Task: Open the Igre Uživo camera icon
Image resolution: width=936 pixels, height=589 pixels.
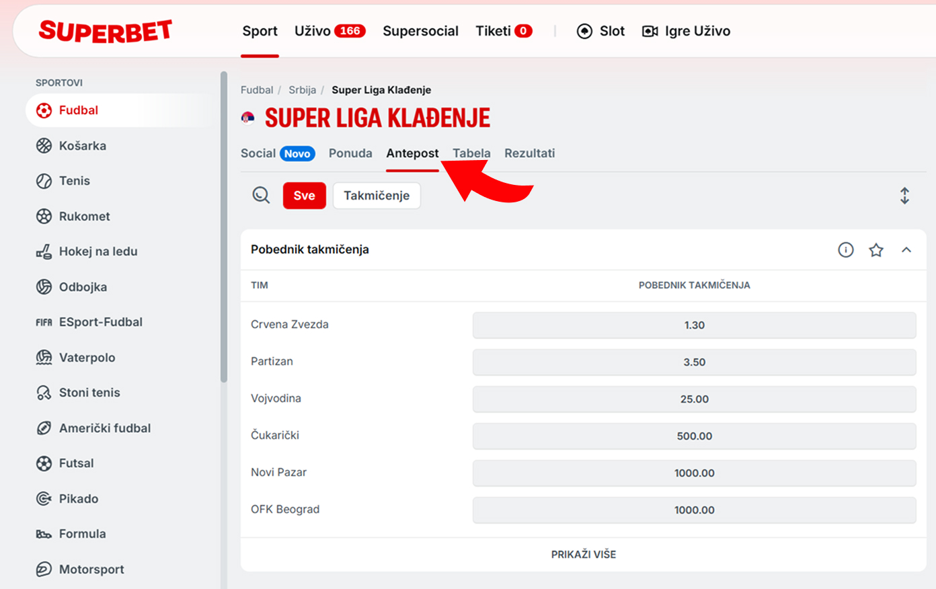Action: tap(650, 31)
